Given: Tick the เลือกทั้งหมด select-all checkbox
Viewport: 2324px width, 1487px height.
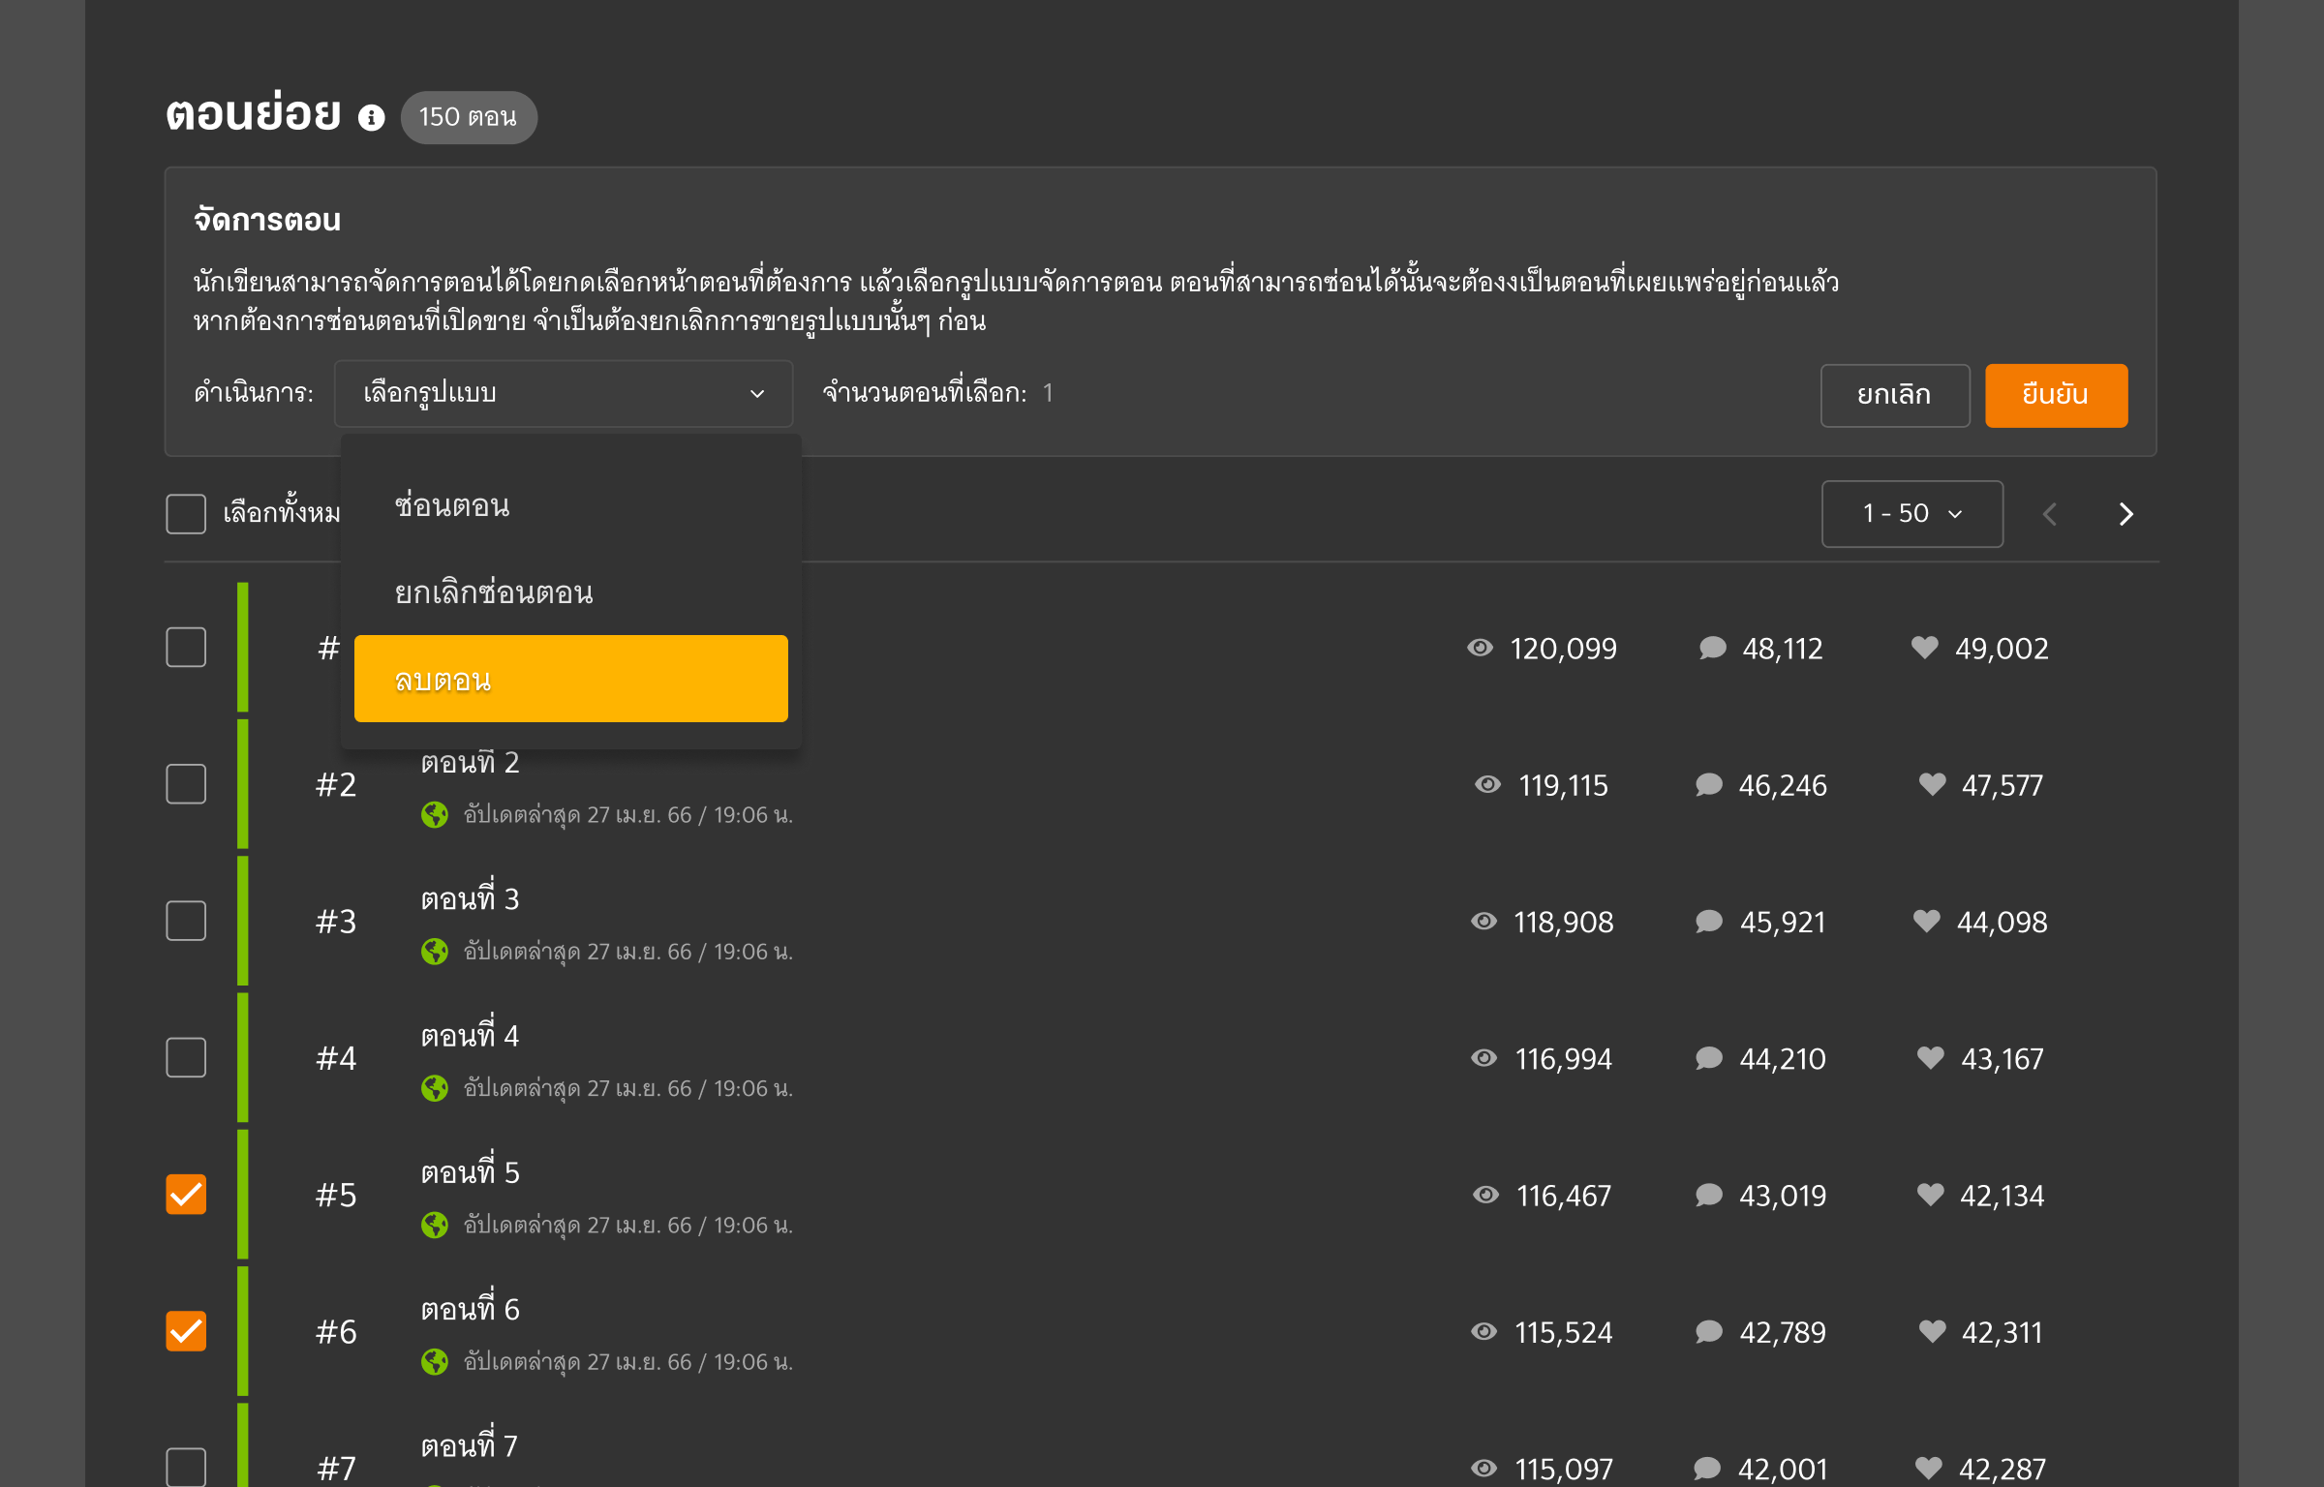Looking at the screenshot, I should tap(186, 513).
